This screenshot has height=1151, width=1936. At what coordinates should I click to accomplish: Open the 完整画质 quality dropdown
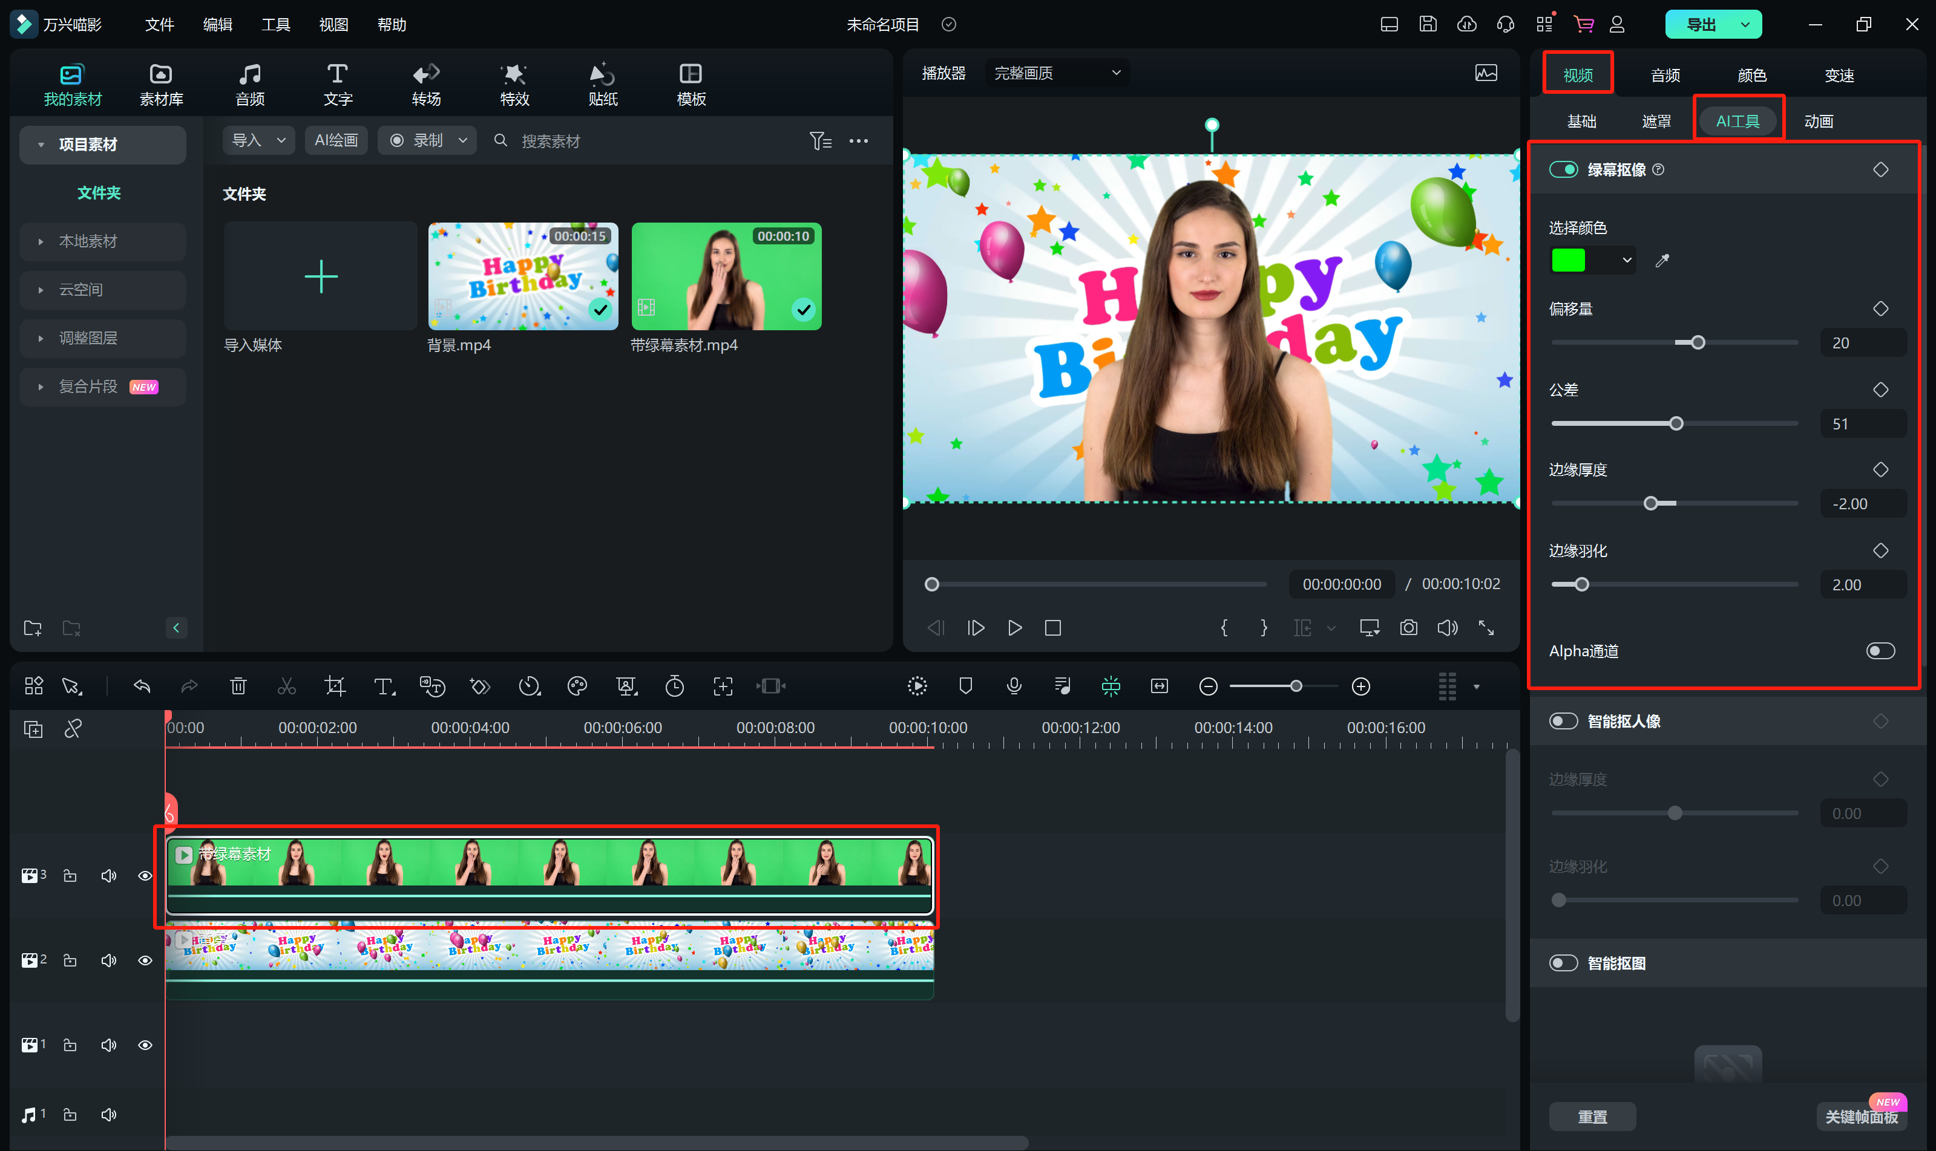[x=1057, y=73]
